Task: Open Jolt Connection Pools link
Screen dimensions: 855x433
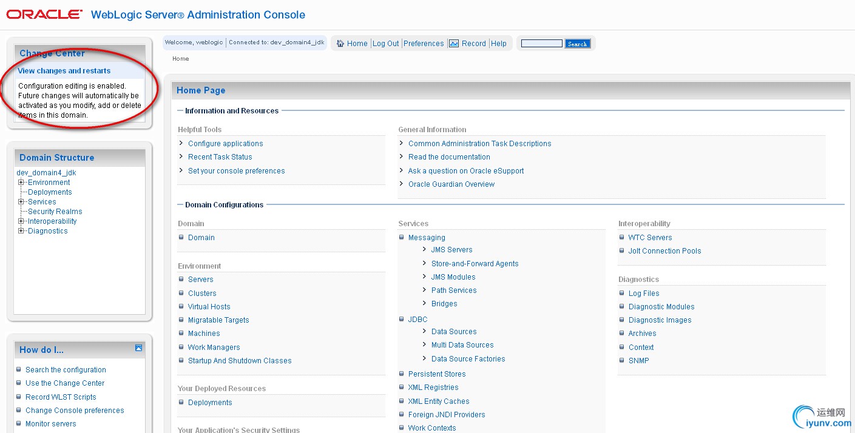Action: tap(665, 251)
